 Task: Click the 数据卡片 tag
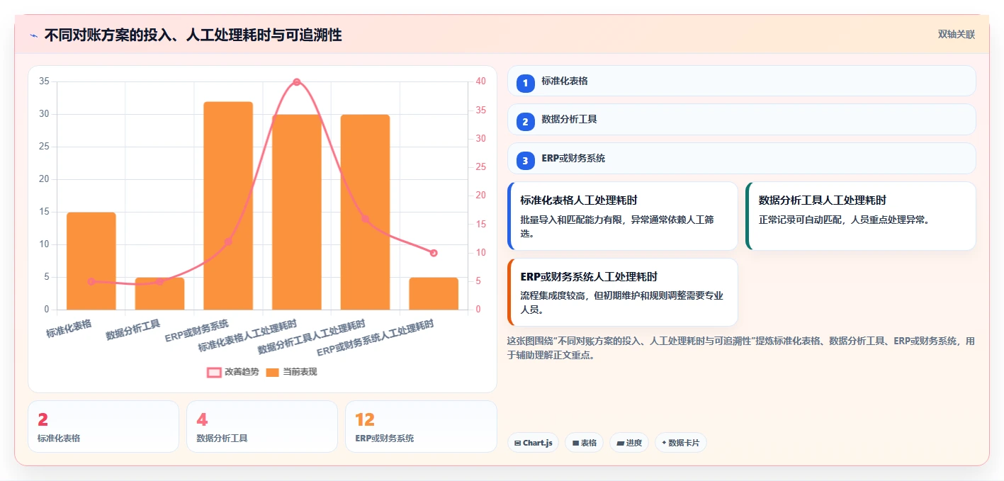click(681, 443)
